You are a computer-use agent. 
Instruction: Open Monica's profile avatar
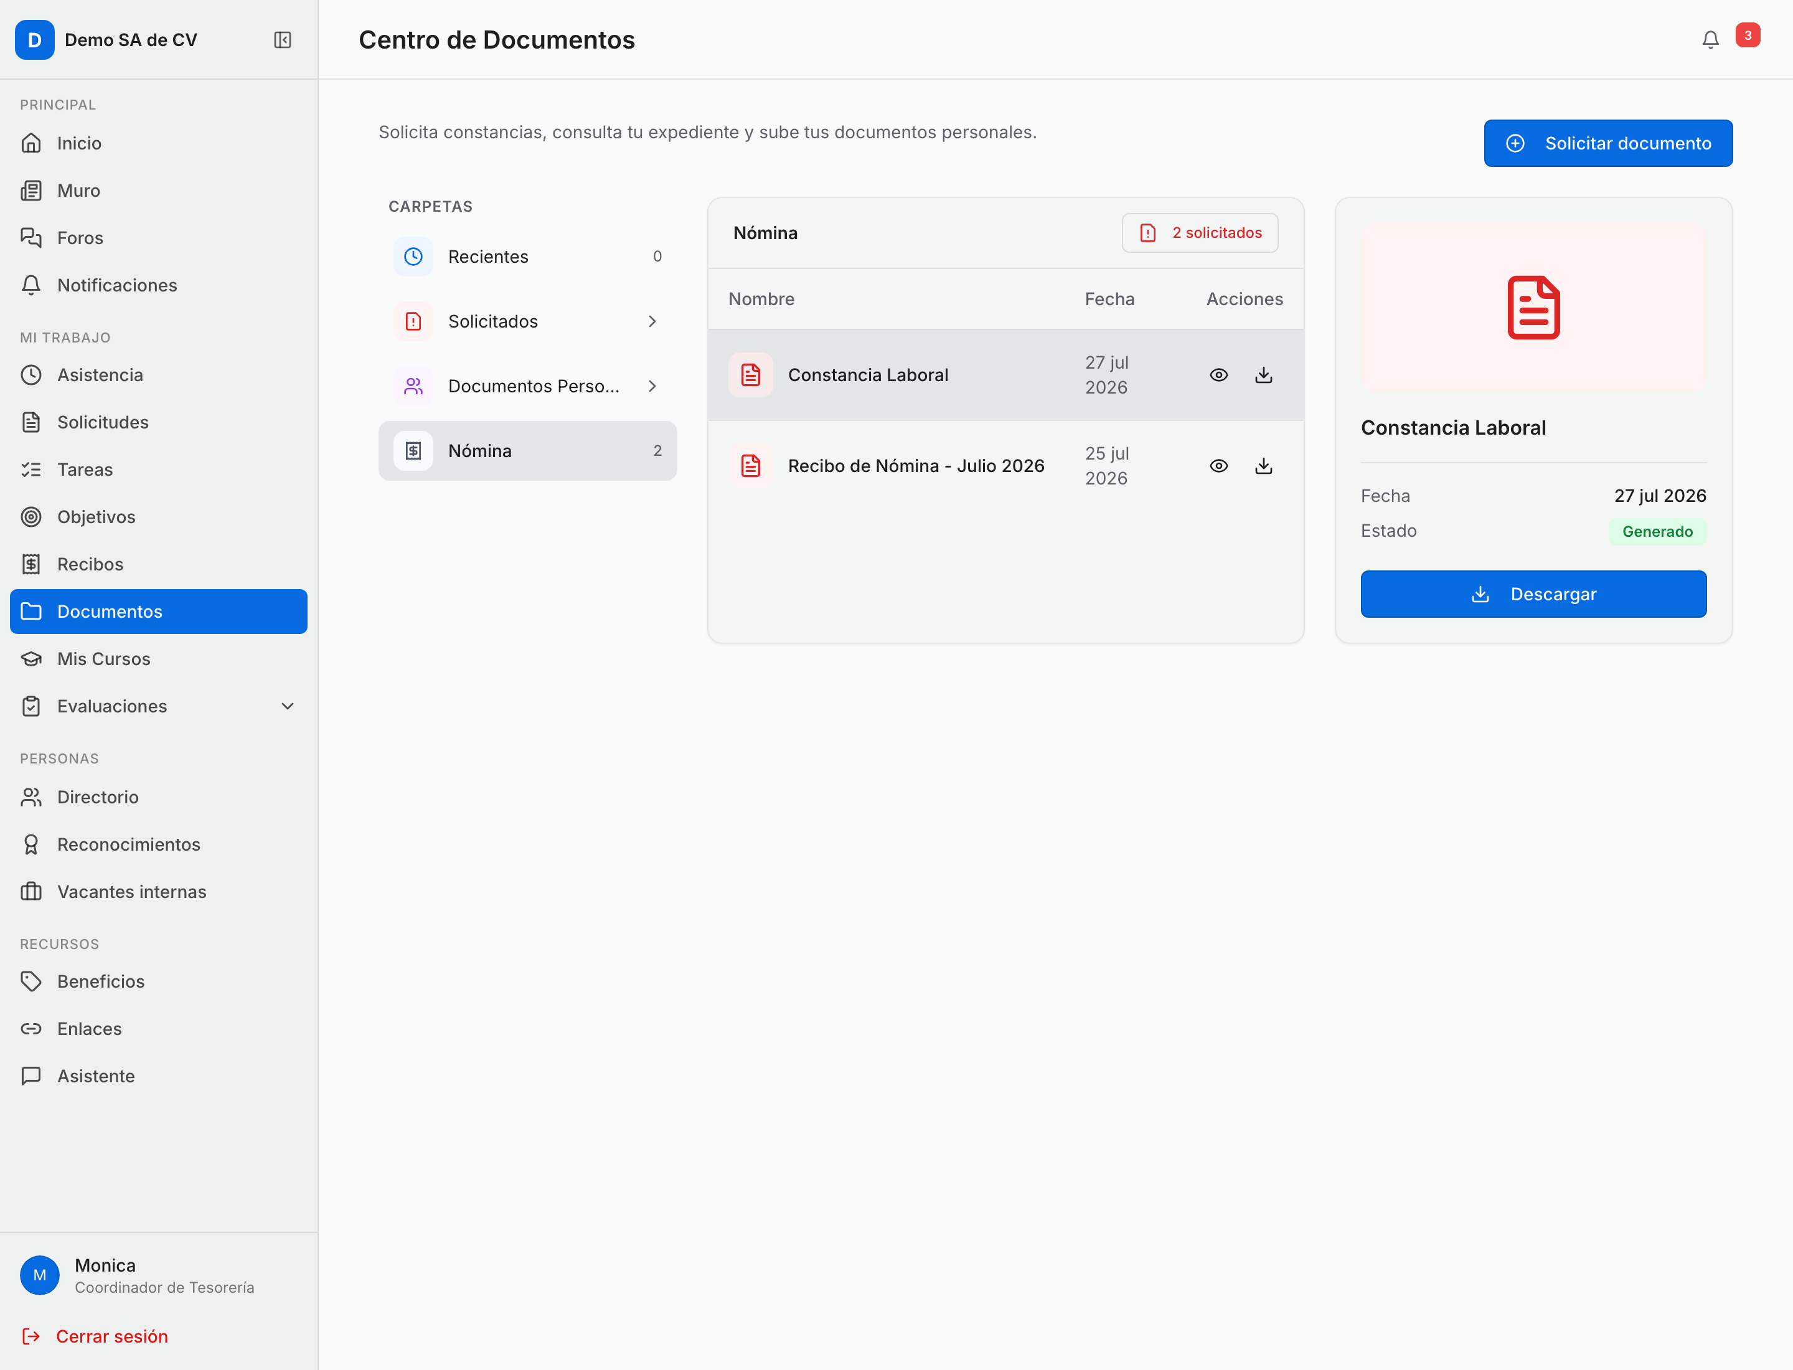(x=39, y=1275)
